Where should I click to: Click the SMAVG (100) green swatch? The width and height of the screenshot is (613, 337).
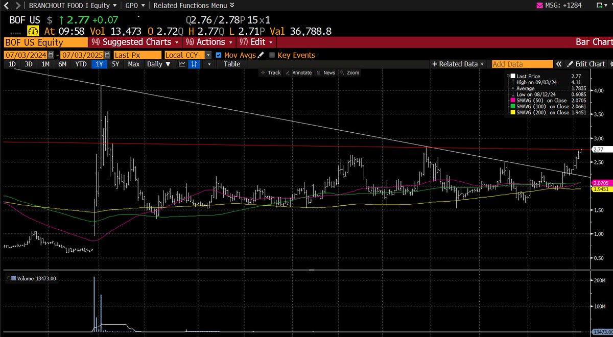[512, 107]
